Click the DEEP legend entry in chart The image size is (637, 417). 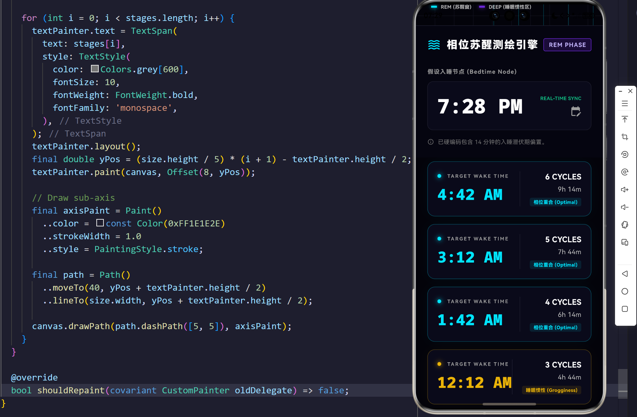[505, 7]
